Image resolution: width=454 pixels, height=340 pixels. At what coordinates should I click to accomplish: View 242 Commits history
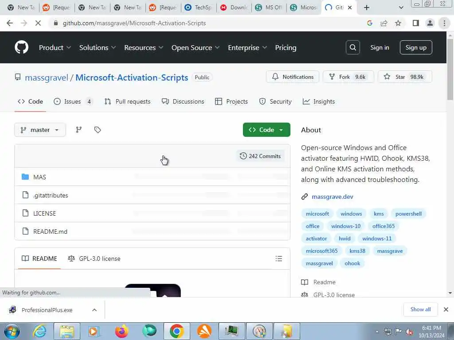pos(260,156)
